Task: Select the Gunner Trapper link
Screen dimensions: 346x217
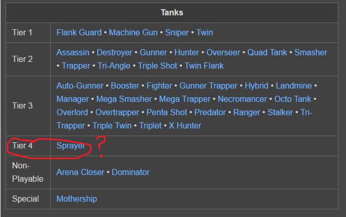Action: [208, 86]
